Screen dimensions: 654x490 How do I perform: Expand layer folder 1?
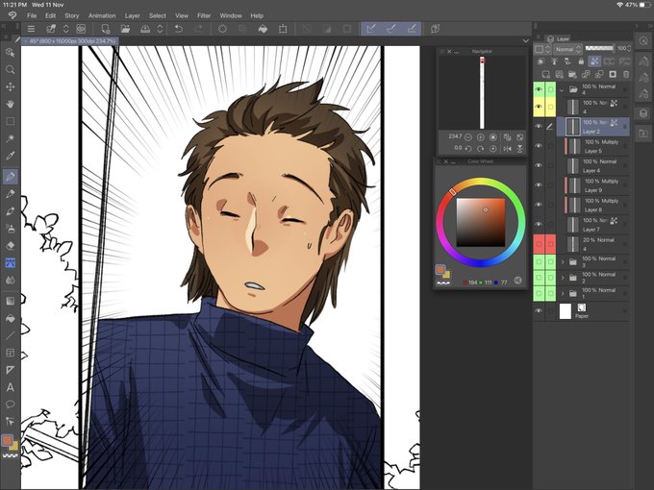pyautogui.click(x=563, y=294)
